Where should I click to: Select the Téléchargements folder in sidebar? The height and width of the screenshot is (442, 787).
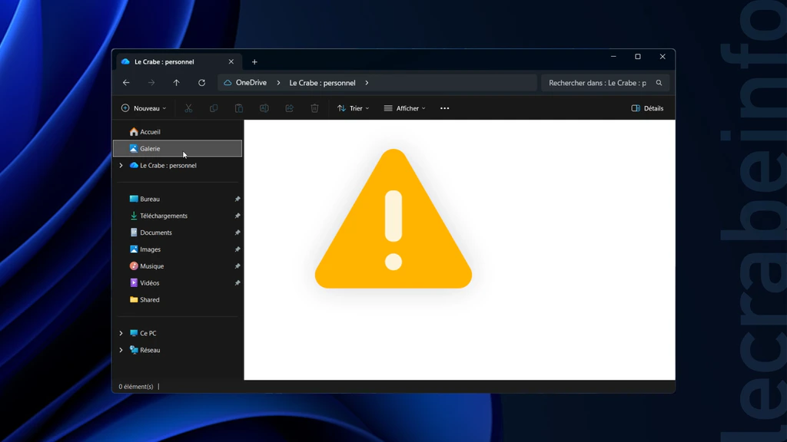163,216
